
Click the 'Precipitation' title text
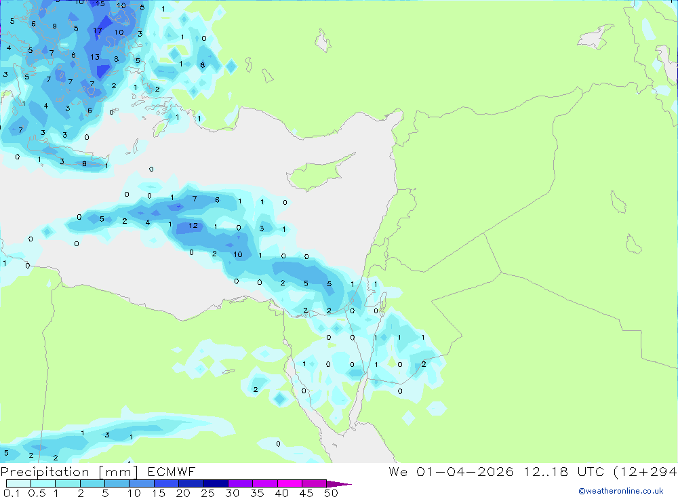coord(45,471)
